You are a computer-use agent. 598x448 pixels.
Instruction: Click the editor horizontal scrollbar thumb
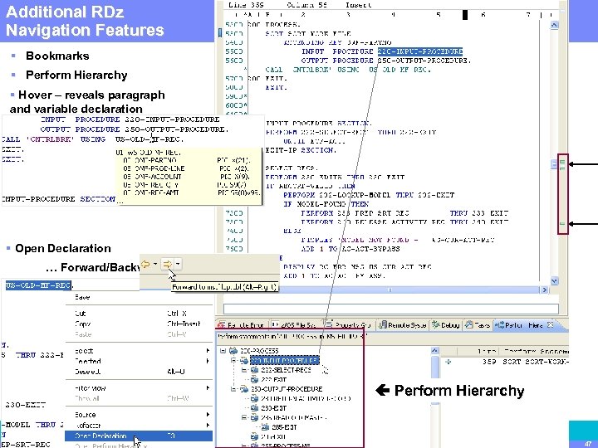pos(389,290)
